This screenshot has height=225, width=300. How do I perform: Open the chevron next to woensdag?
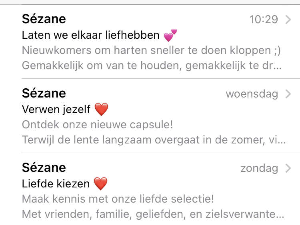[288, 94]
